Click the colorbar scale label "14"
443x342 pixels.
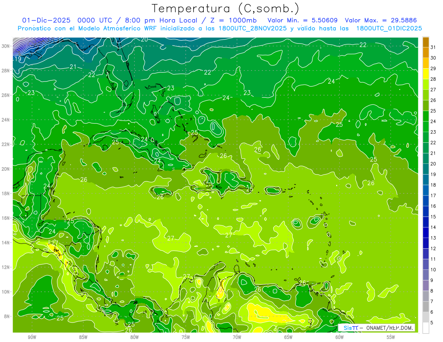click(433, 227)
